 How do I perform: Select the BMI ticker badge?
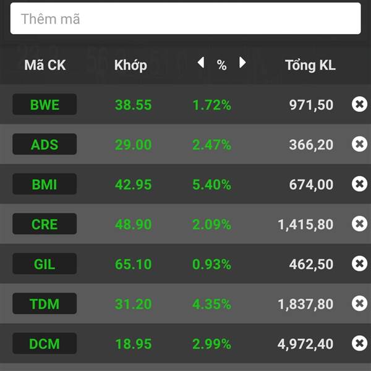[x=45, y=184]
